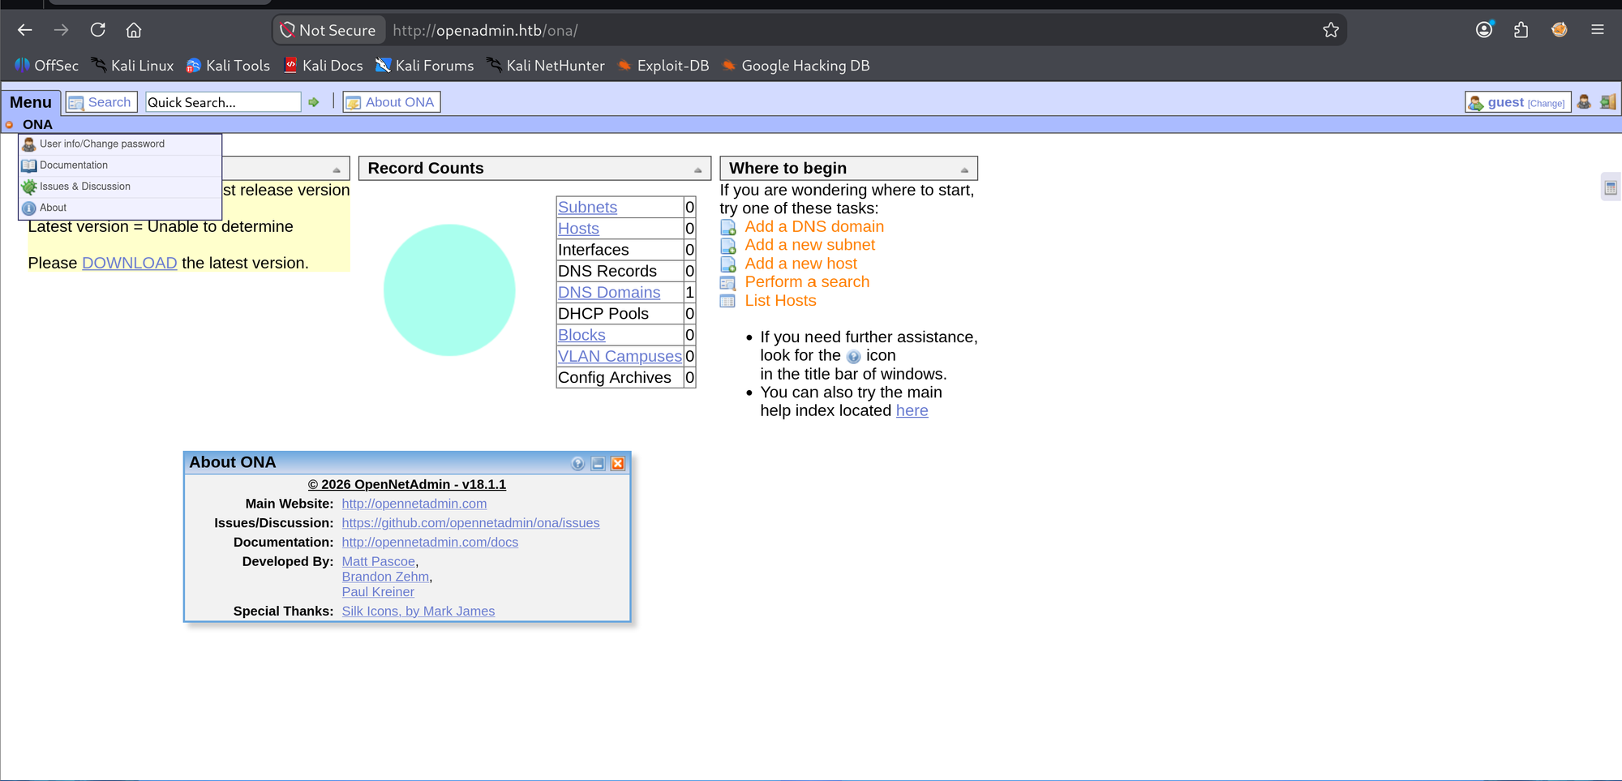
Task: Click the icon beside Add a new host
Action: tap(728, 264)
